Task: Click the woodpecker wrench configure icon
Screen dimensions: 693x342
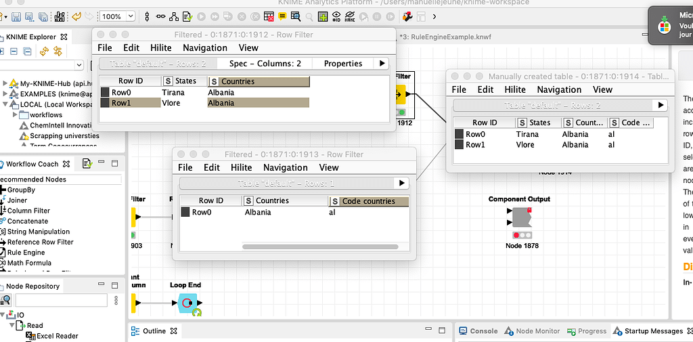Action: click(x=407, y=16)
